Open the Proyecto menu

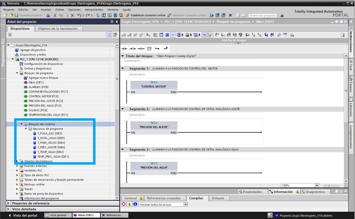[x=9, y=10]
